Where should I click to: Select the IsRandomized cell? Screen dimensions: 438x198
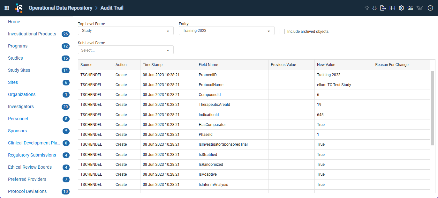[x=232, y=165]
